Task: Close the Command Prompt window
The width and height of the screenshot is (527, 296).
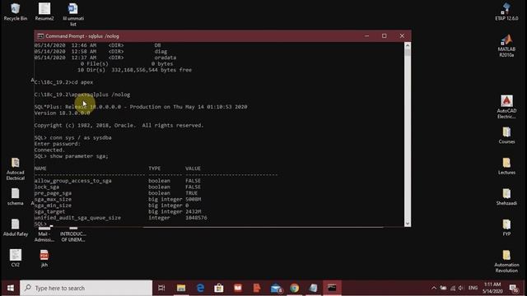Action: 402,36
